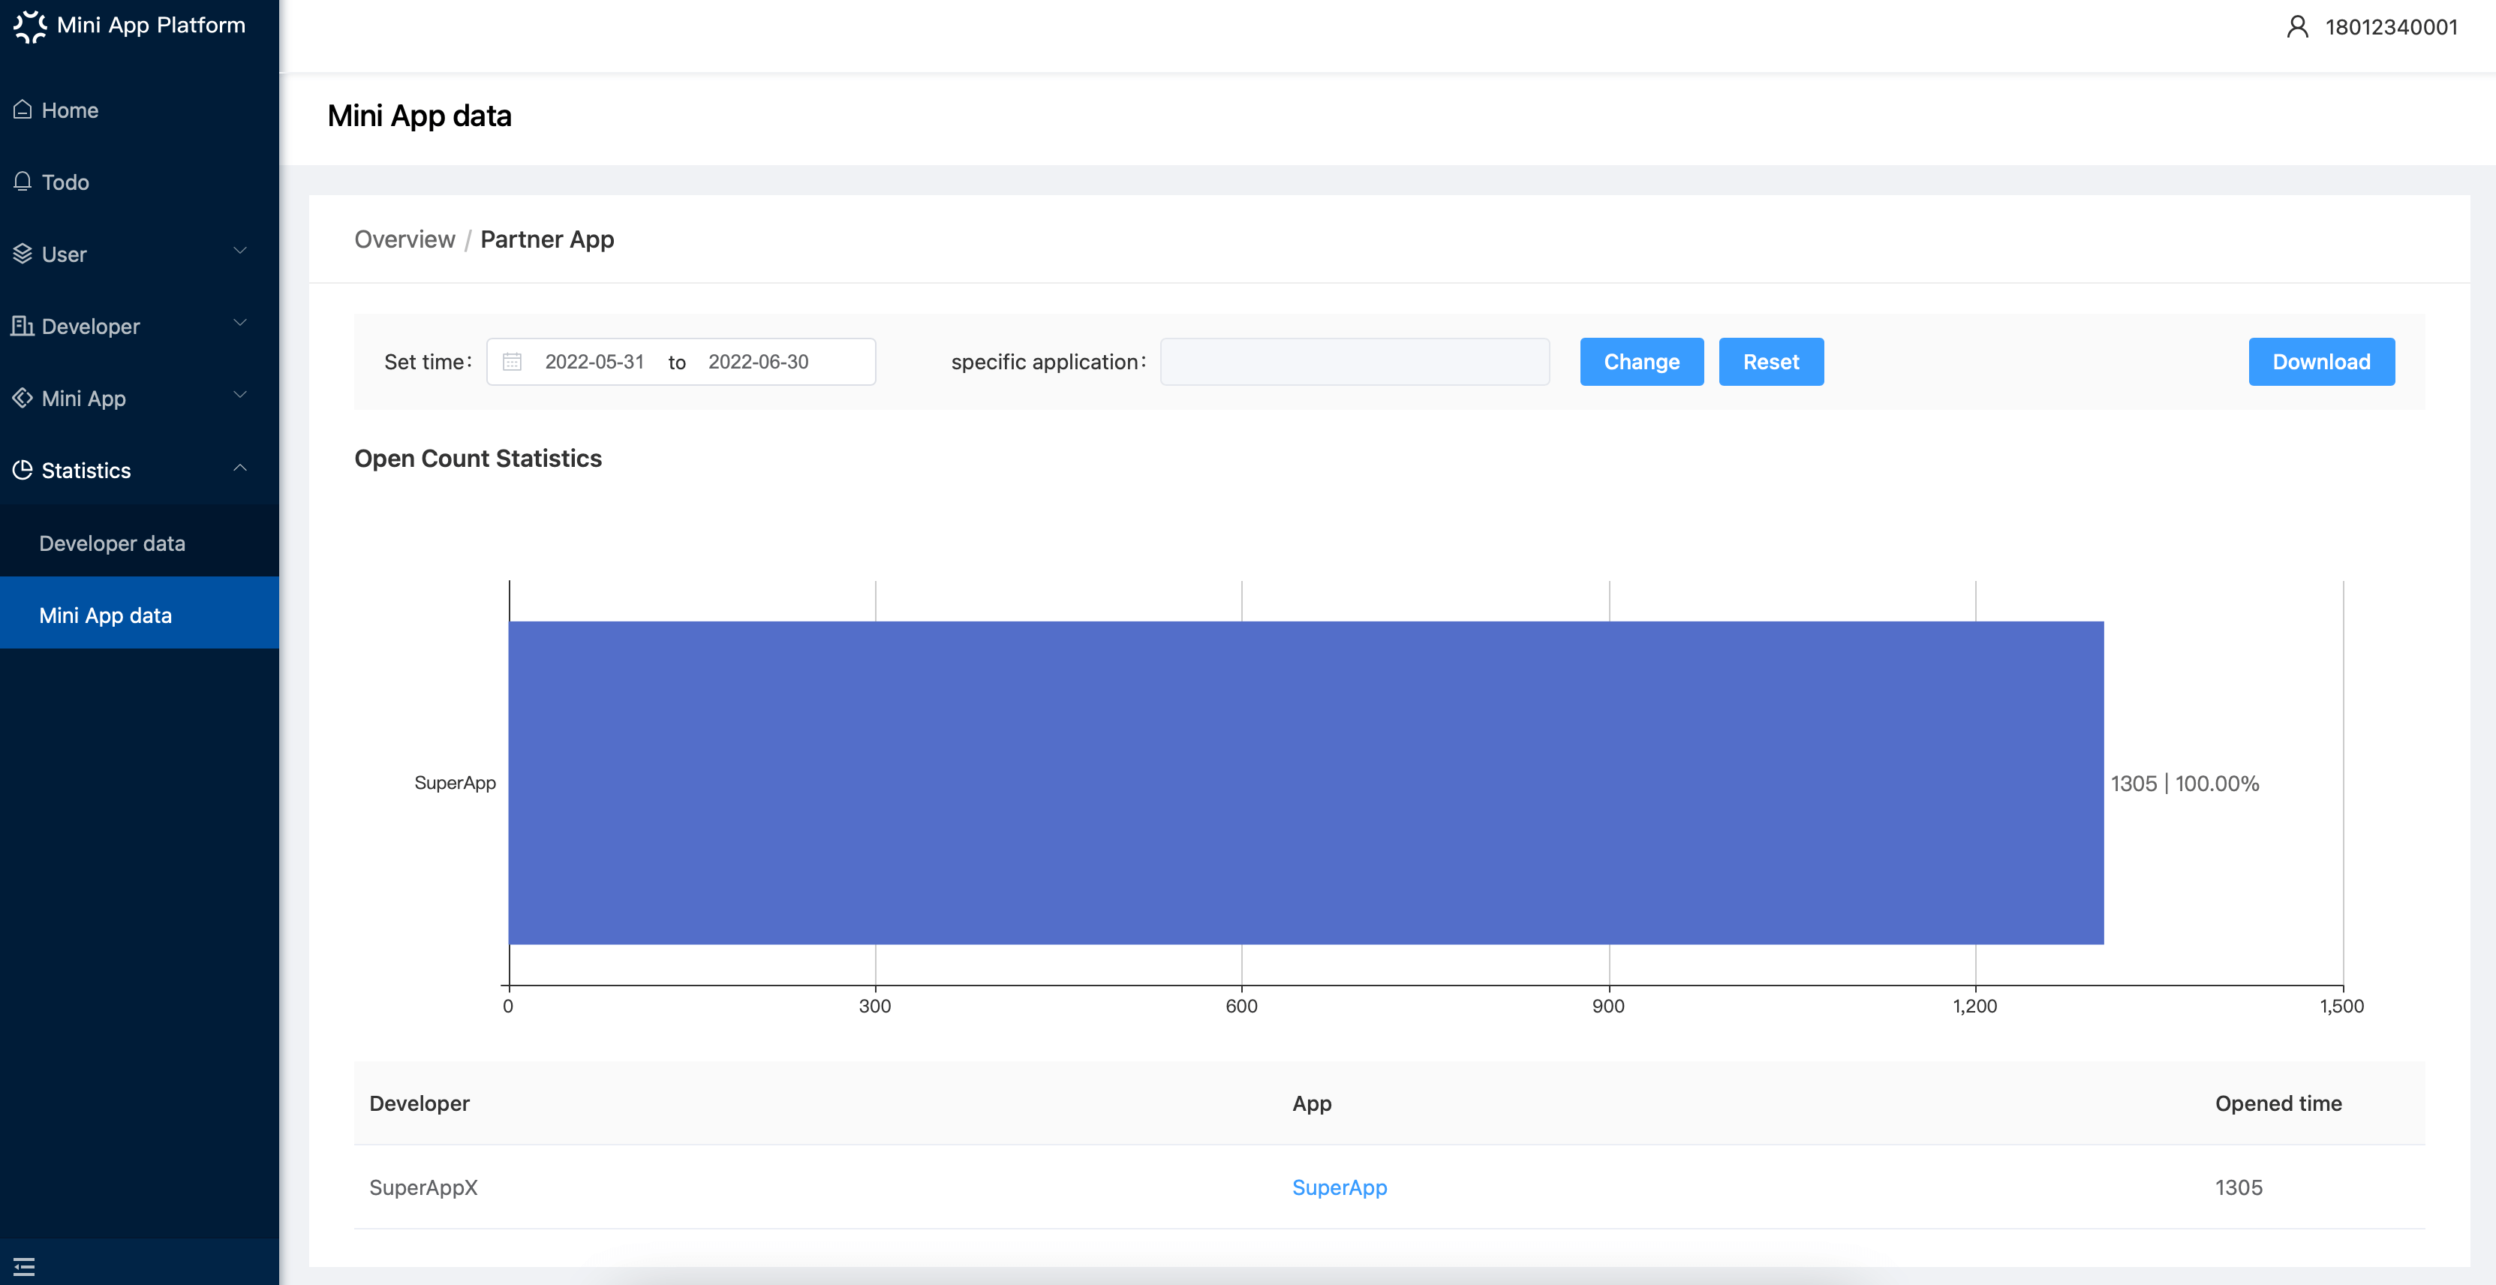Screen dimensions: 2496x1285
Task: Expand the Mini App menu chevron
Action: tap(240, 394)
